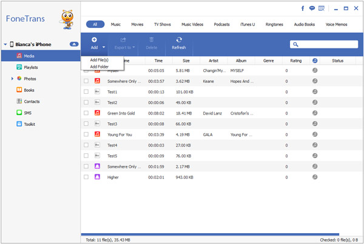Check the Test1 row checkbox
Image resolution: width=364 pixels, height=244 pixels.
86,91
